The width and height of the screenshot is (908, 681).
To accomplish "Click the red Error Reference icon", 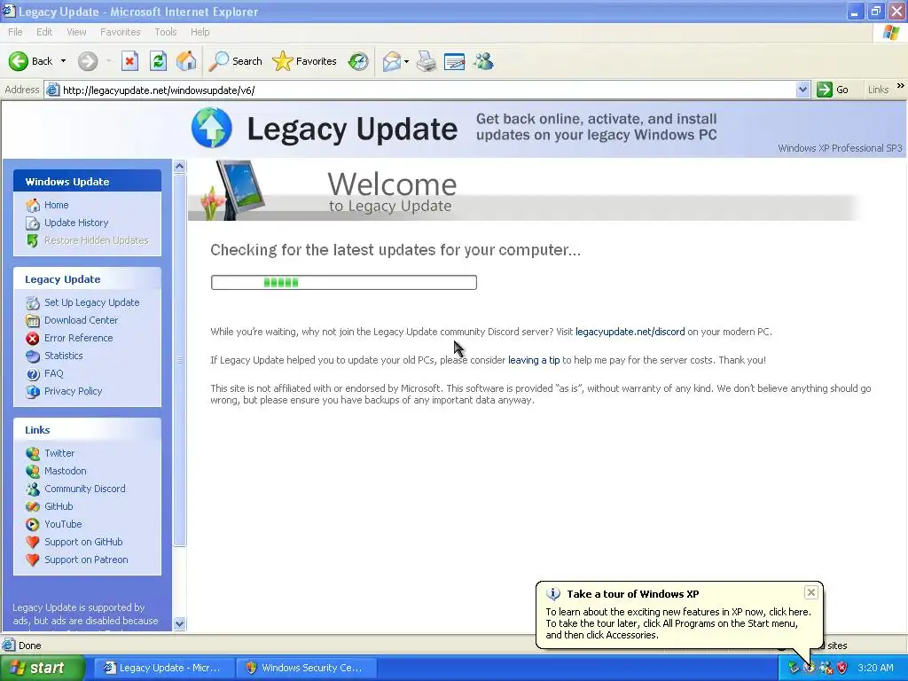I will pyautogui.click(x=33, y=338).
